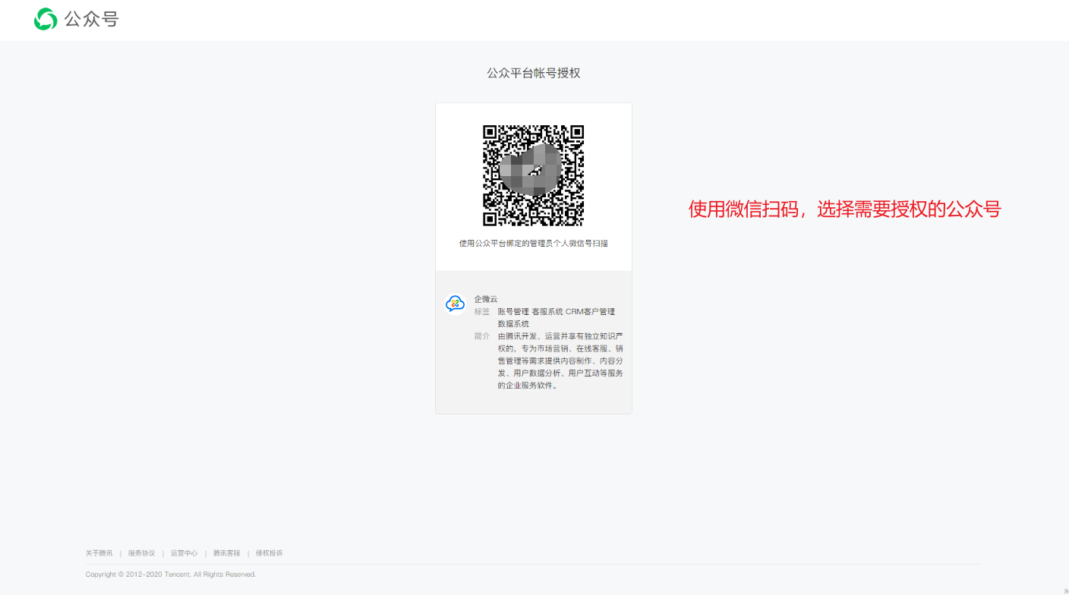This screenshot has height=595, width=1069.
Task: Click the 企微云 cloud app icon
Action: click(x=455, y=304)
